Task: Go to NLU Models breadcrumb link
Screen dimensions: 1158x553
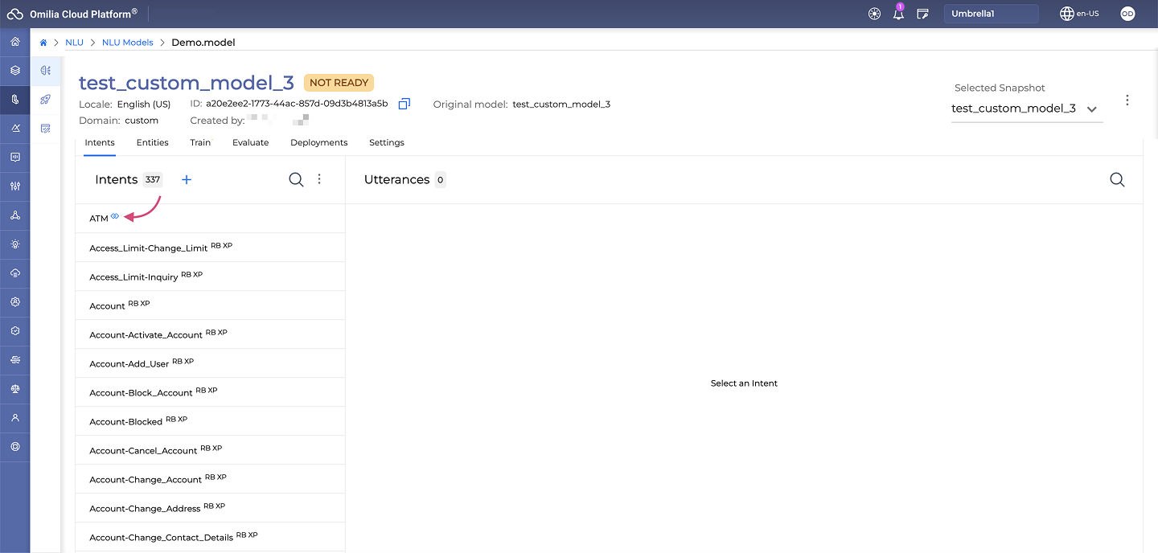Action: click(x=127, y=43)
